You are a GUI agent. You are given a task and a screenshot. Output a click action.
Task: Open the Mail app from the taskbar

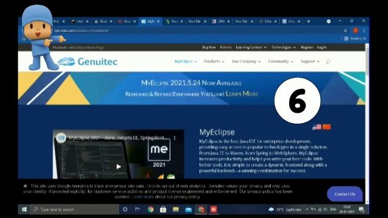189,210
